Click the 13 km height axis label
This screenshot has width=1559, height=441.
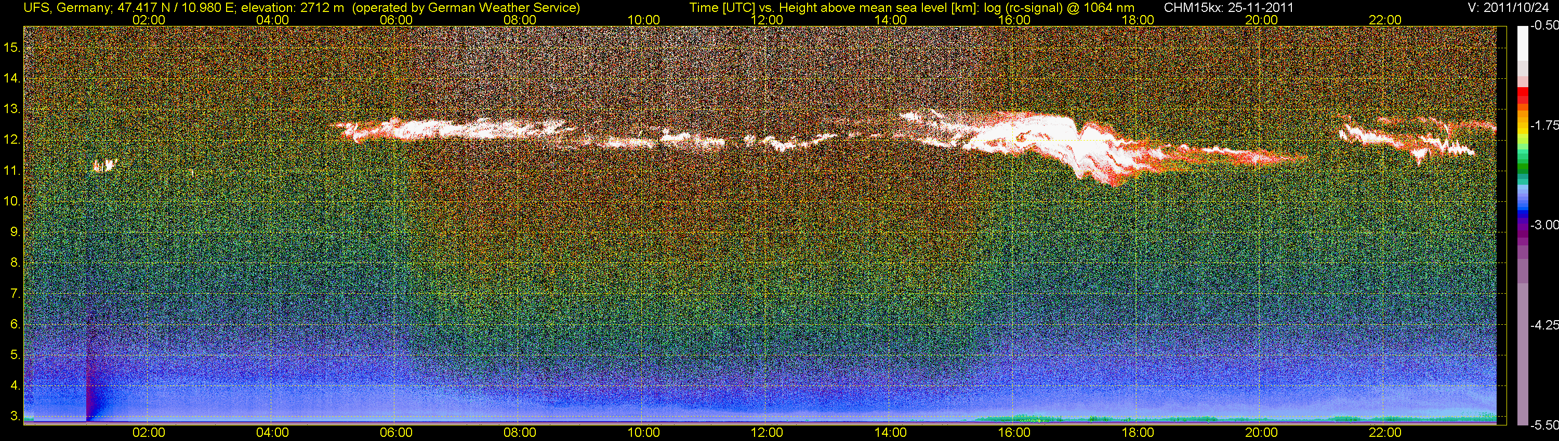click(x=12, y=109)
